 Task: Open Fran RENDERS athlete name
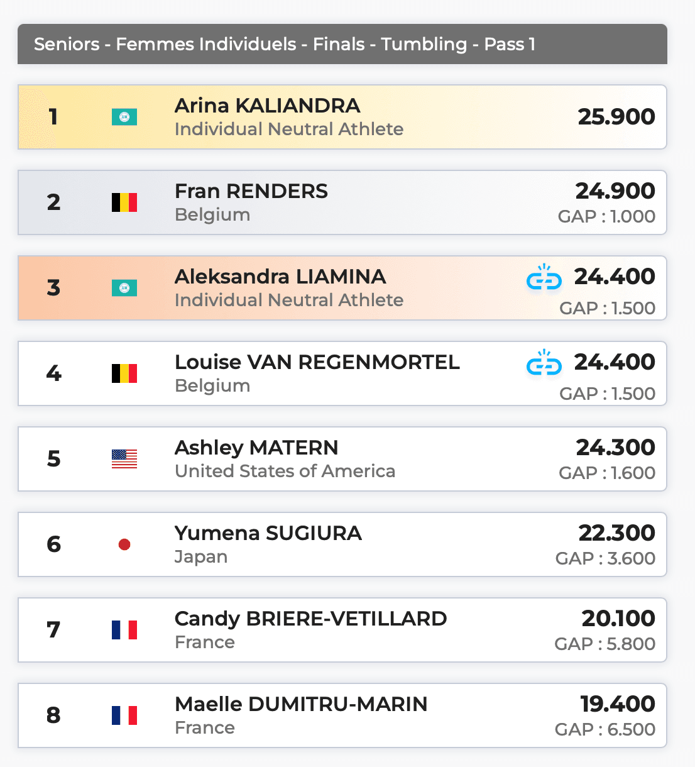point(251,191)
